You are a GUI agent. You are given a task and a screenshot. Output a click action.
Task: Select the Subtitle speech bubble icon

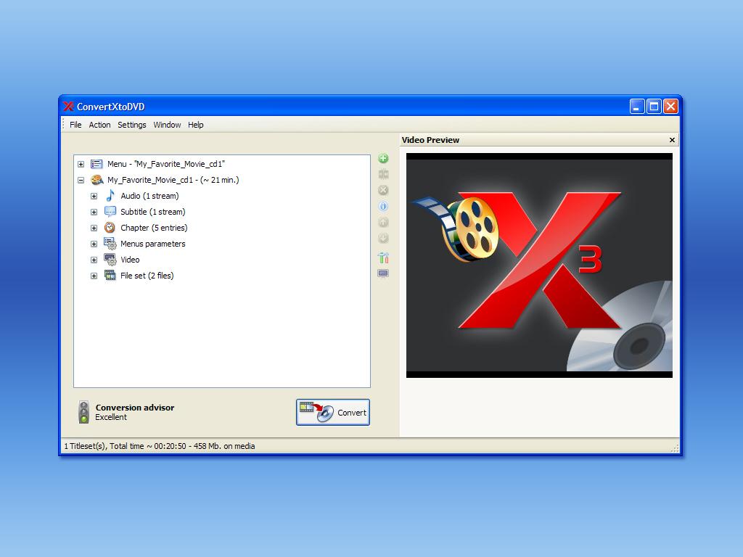click(110, 212)
